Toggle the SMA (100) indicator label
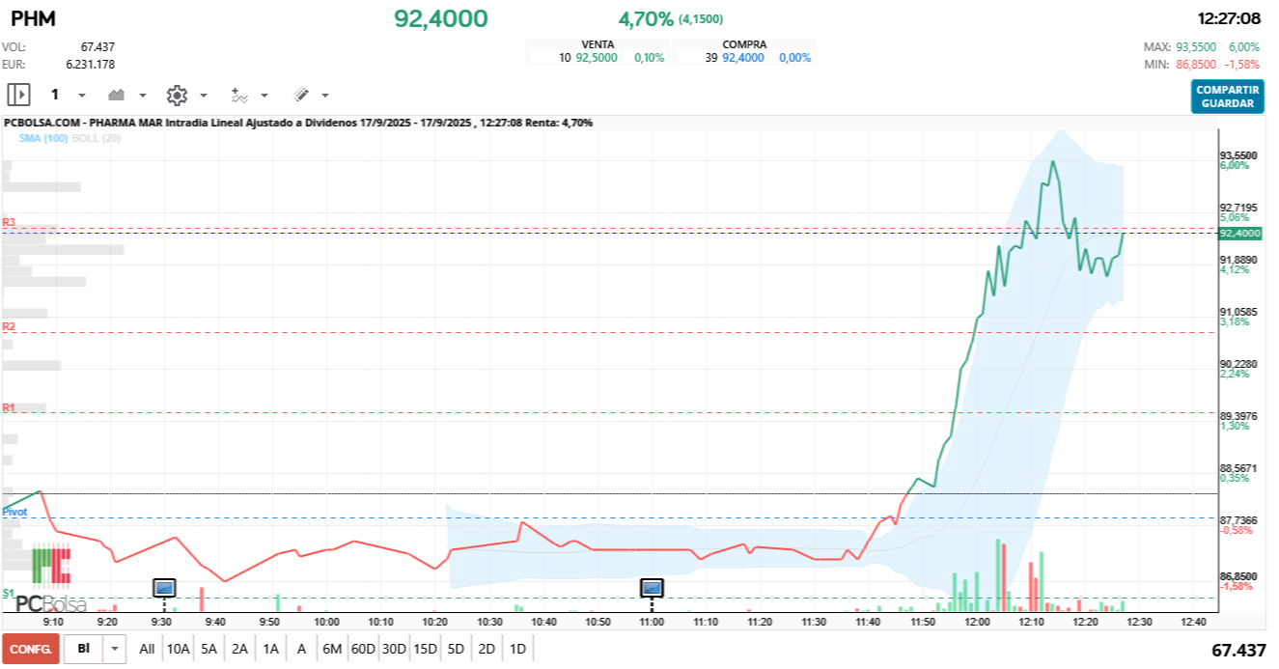This screenshot has width=1279, height=669. [43, 138]
